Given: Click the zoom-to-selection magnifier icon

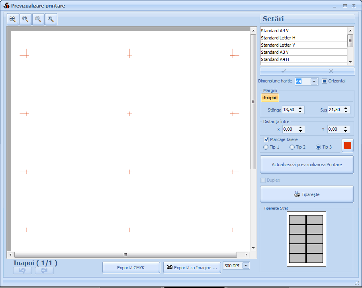Looking at the screenshot, I should pos(25,19).
